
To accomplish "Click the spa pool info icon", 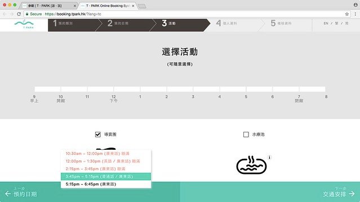I will [x=269, y=157].
